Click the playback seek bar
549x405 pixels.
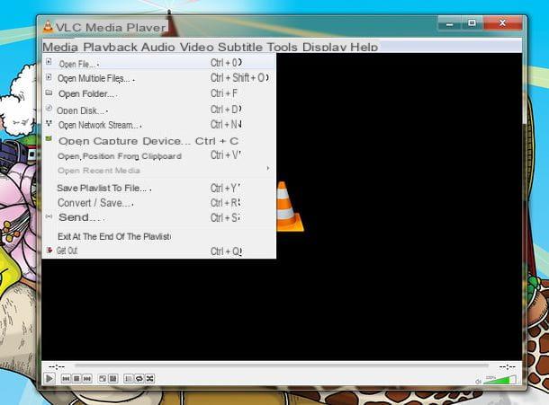coord(281,365)
